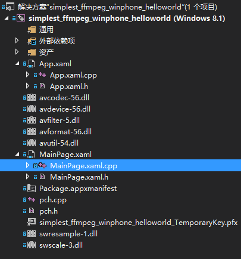Click the project icon beside simplest_ffmpeg_winphone_helloworld (Windows 8.1)
Viewport: 241px width, 259px height.
click(x=21, y=18)
